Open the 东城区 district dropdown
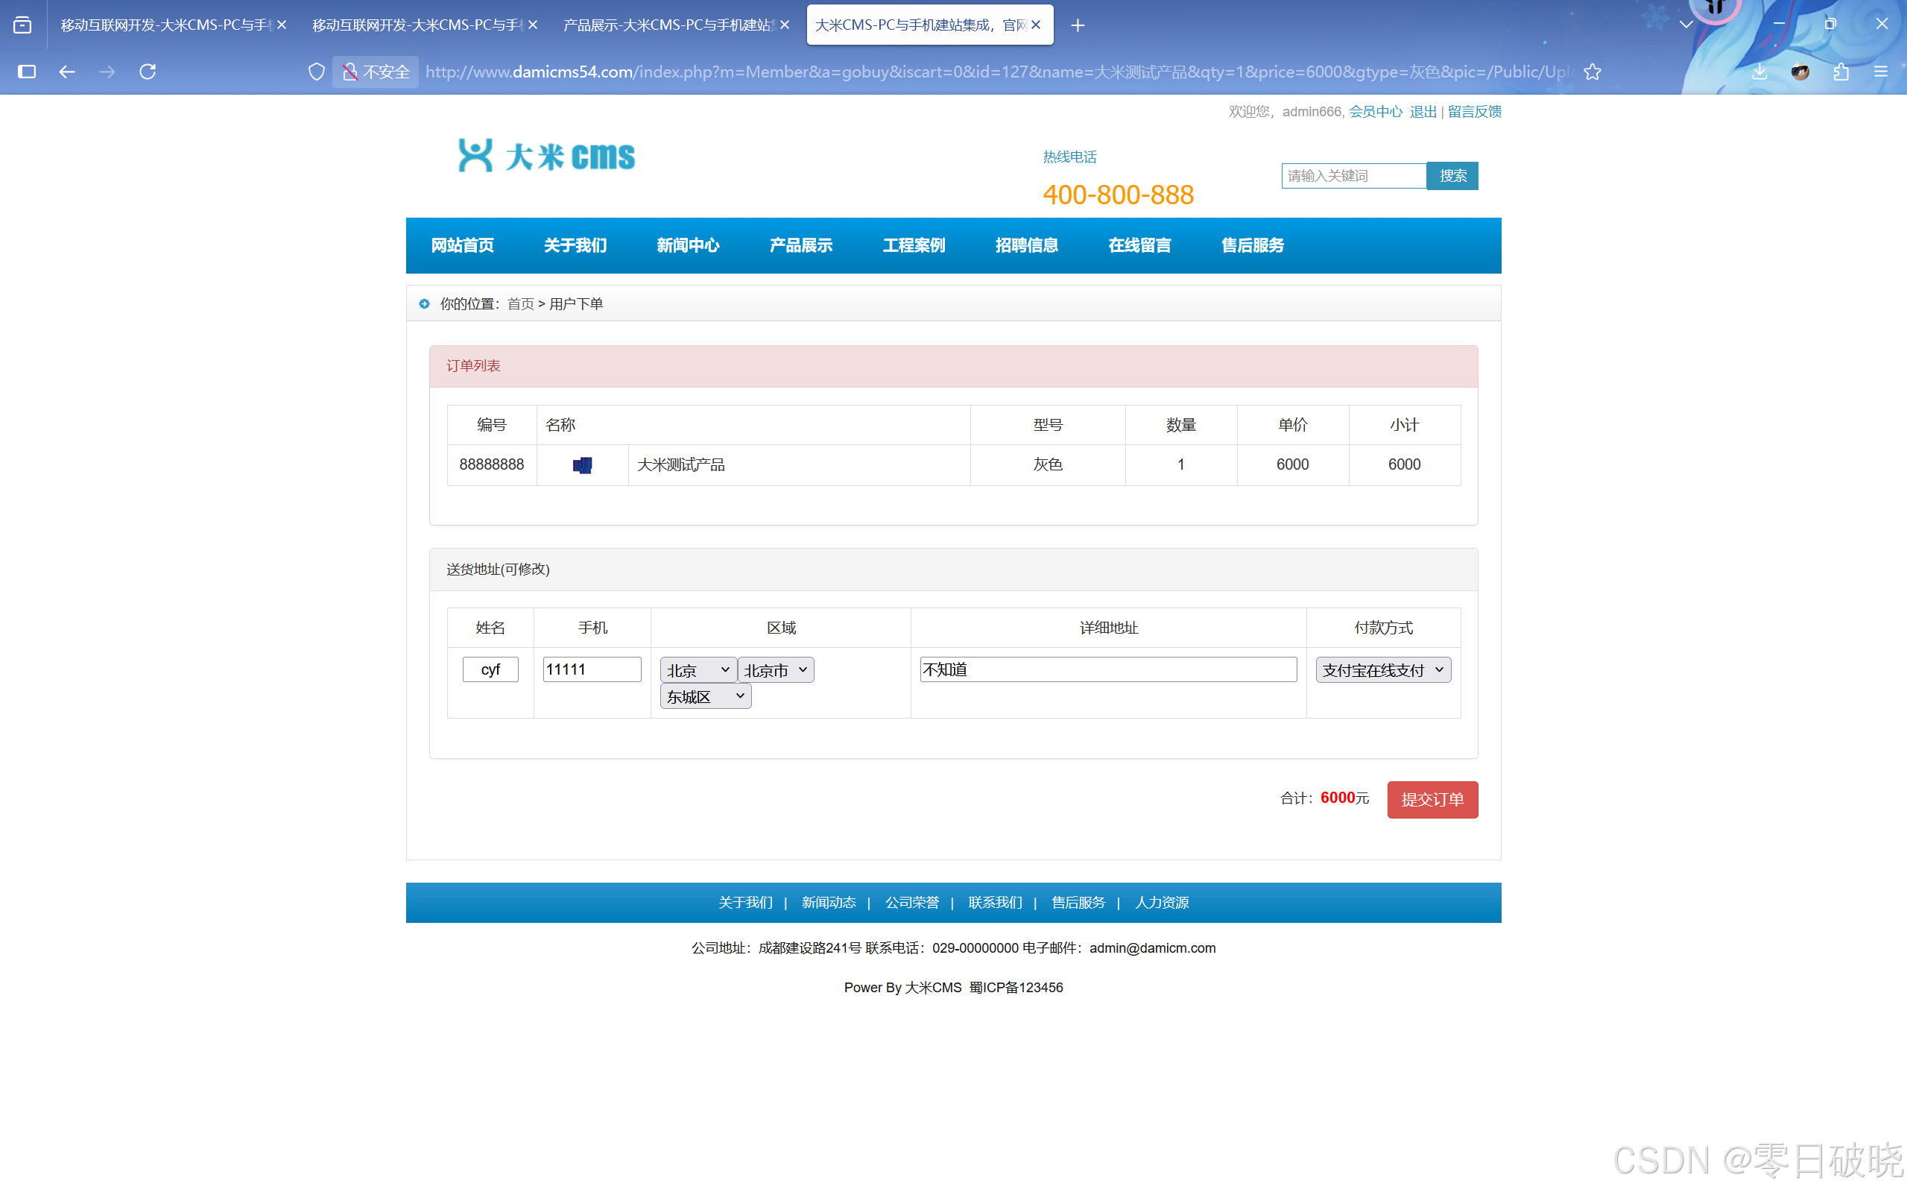 click(x=705, y=696)
